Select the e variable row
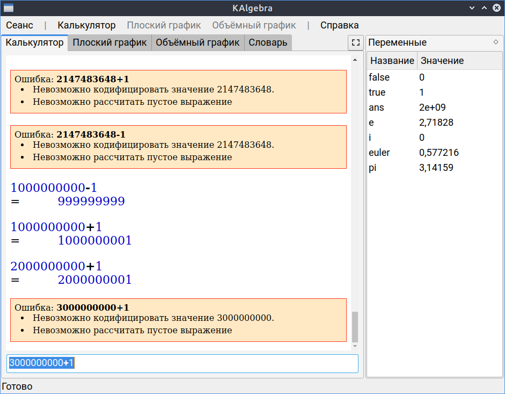Viewport: 505px width, 394px height. point(435,123)
